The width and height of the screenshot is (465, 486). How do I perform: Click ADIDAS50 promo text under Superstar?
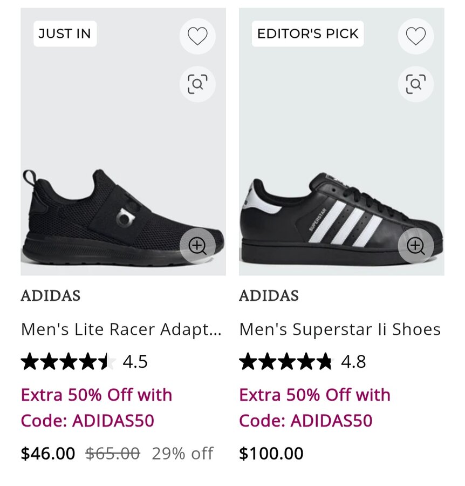[314, 408]
